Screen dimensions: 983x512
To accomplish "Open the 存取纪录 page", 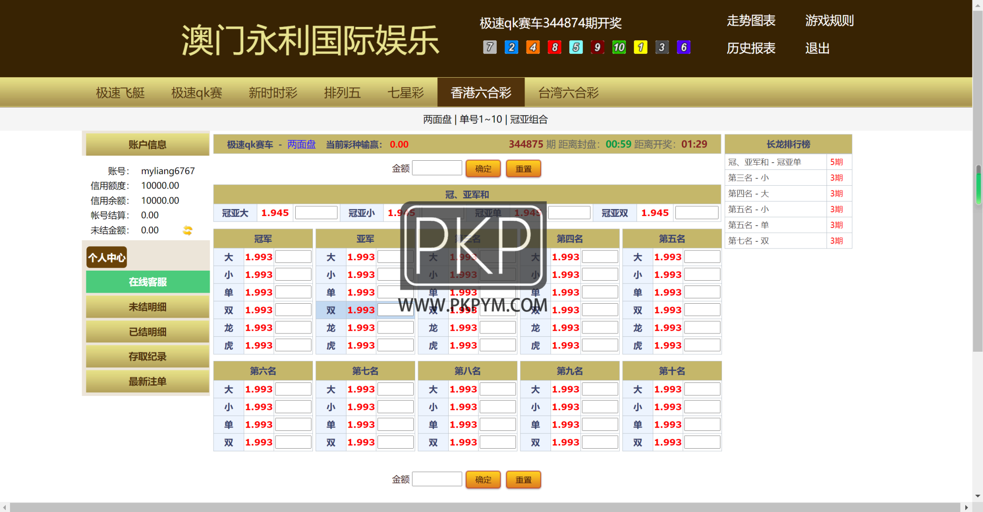I will (x=148, y=357).
